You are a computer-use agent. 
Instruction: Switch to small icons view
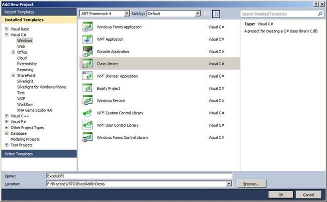[x=207, y=14]
